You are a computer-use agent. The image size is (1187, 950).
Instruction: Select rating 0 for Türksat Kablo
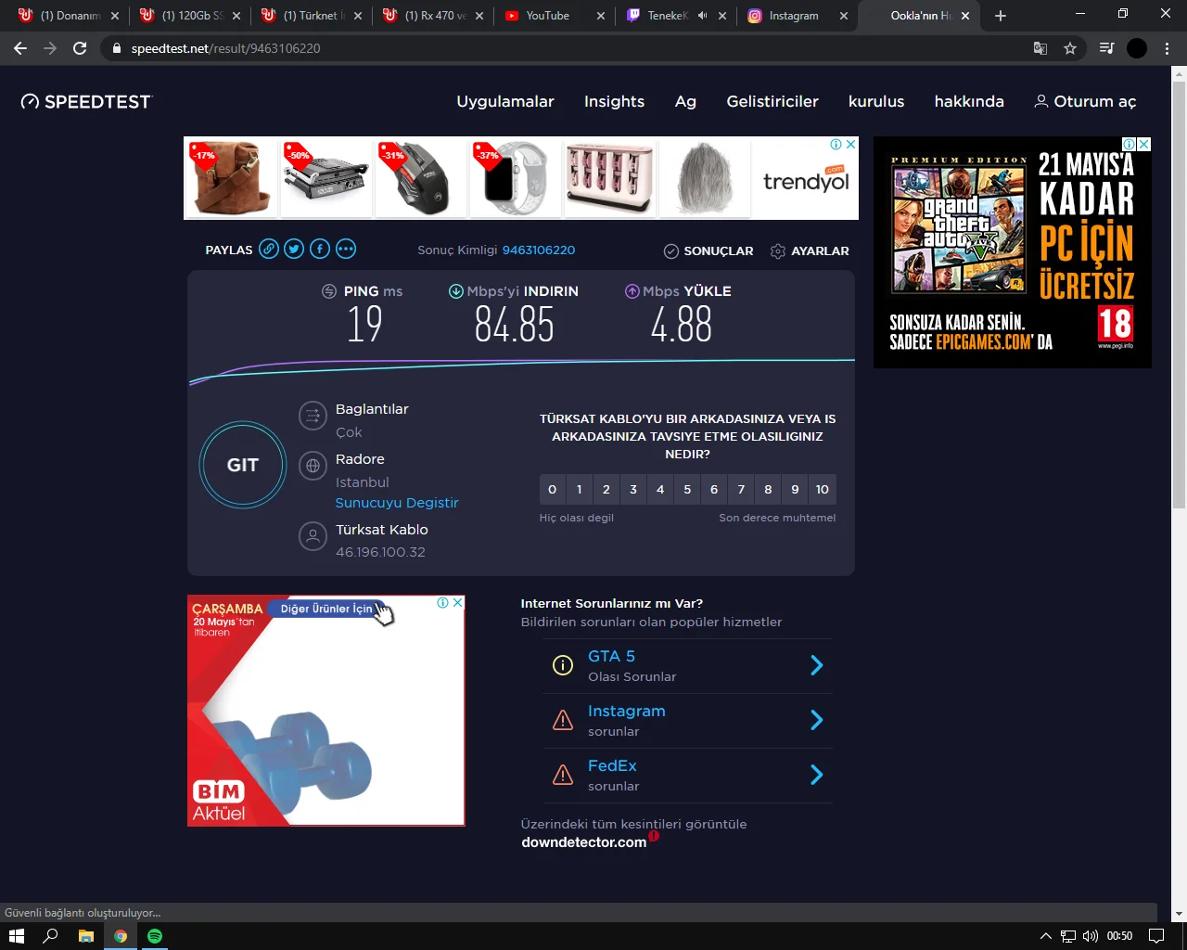[553, 489]
